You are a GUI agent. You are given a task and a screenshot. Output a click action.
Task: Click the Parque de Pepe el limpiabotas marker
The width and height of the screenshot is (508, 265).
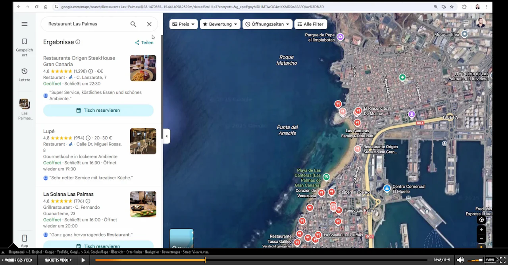point(340,37)
